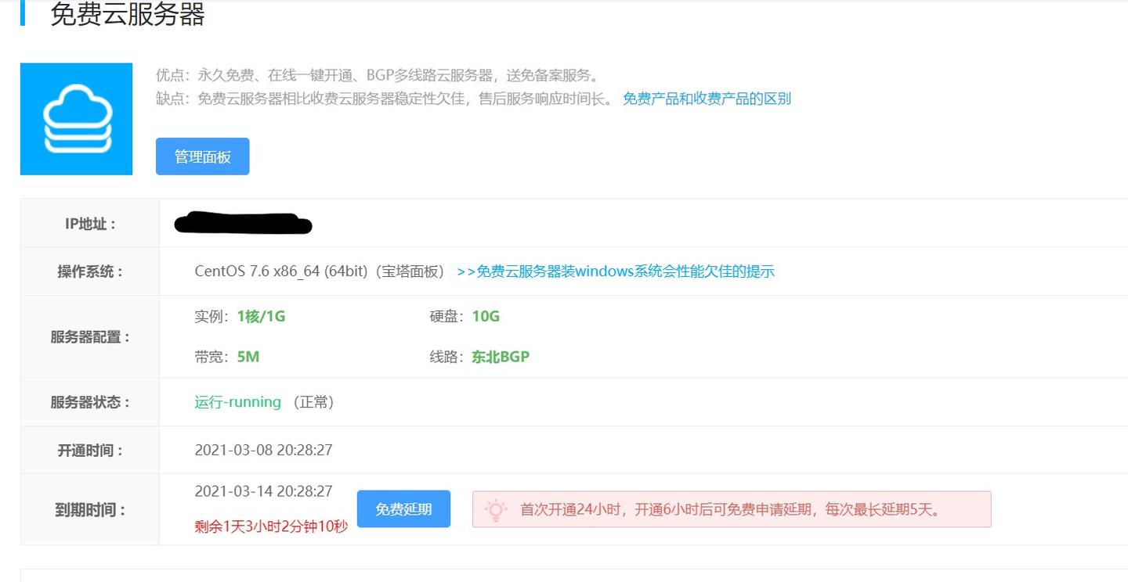Open the 管理面板 control panel
Screen dimensions: 1128x582
(202, 156)
